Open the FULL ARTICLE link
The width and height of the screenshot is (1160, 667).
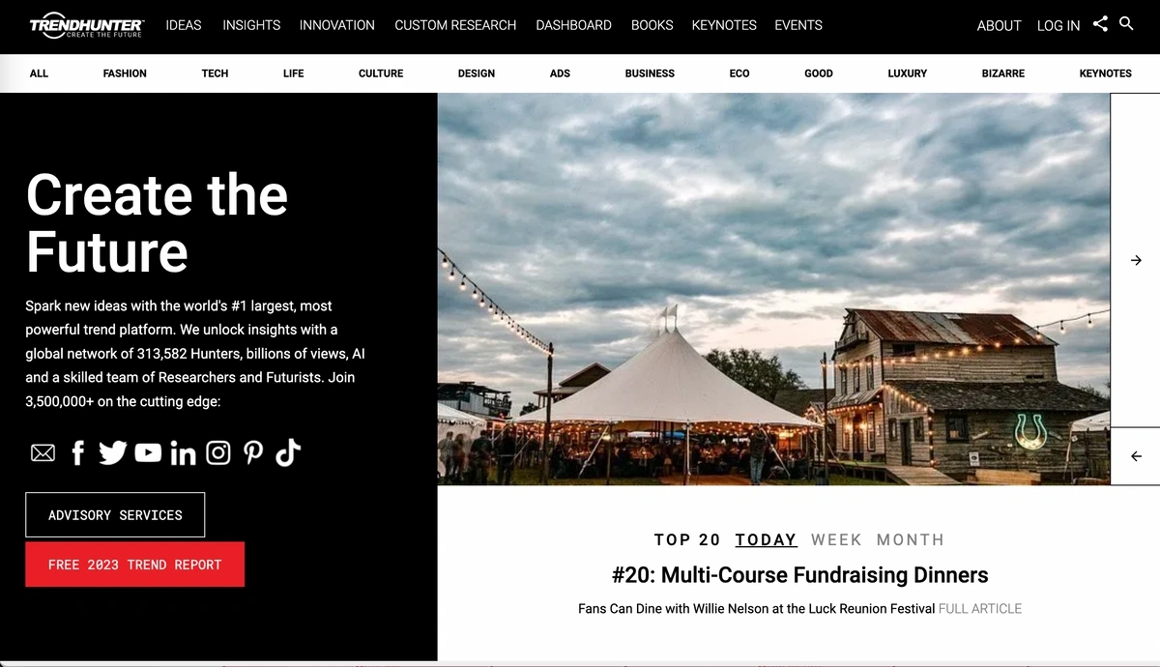pos(980,609)
